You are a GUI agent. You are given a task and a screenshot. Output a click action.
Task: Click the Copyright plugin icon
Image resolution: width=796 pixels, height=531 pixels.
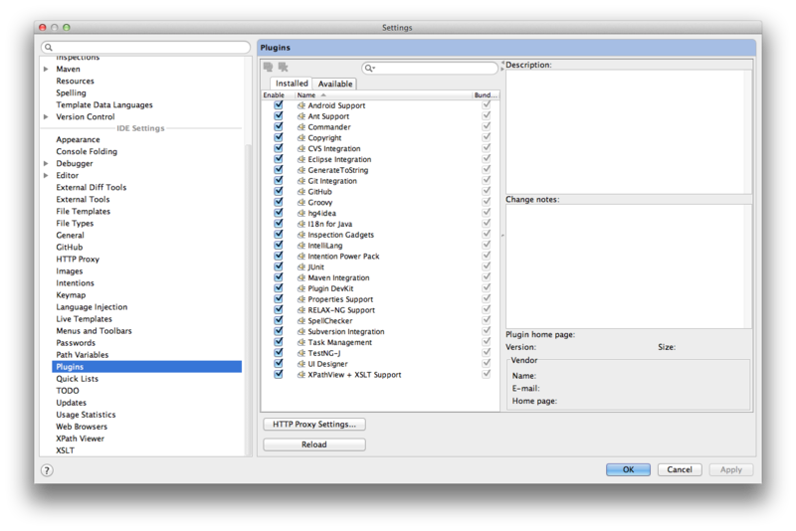(x=301, y=138)
